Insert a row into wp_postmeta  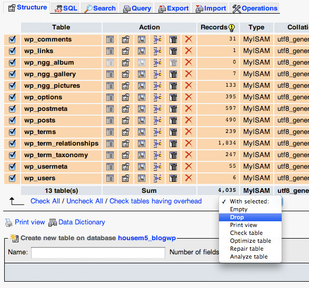pyautogui.click(x=157, y=109)
